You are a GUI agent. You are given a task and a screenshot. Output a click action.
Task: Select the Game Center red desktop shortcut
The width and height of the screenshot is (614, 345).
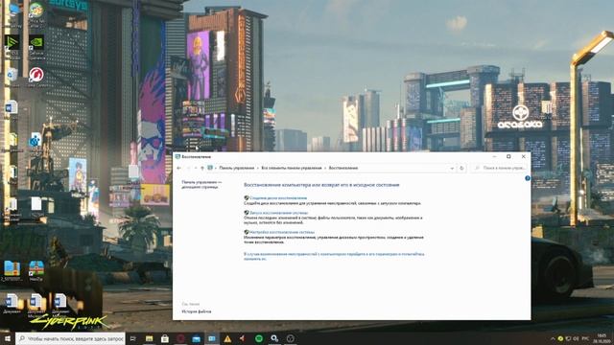[x=36, y=77]
